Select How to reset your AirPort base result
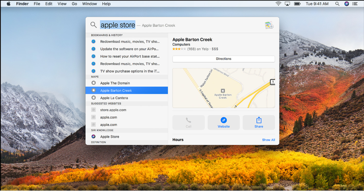 tap(127, 56)
